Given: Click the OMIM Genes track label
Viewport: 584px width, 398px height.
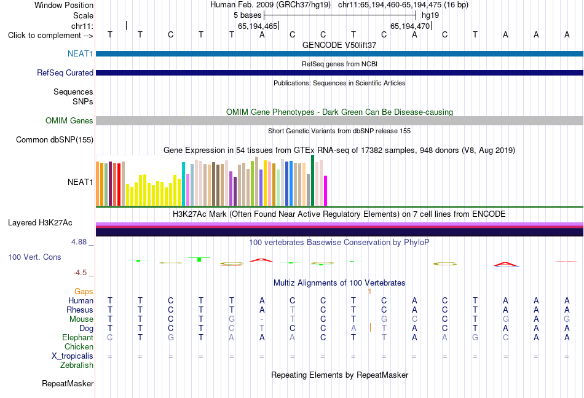Looking at the screenshot, I should 69,120.
